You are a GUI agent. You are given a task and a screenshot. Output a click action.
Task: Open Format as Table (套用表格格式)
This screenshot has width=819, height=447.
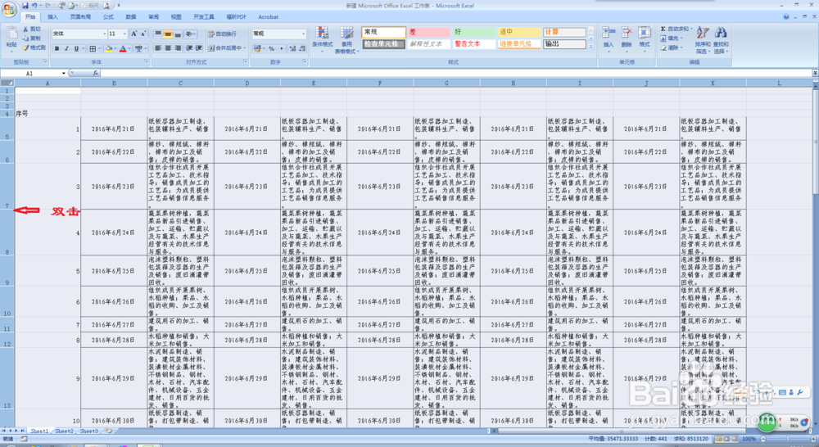click(346, 40)
